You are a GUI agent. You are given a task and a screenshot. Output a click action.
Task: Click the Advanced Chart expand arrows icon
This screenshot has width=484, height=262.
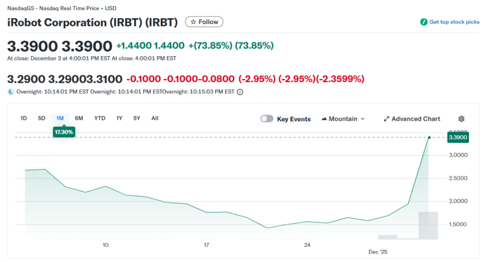[387, 119]
